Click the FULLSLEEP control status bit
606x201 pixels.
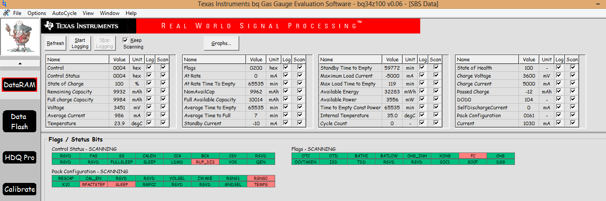coord(122,162)
